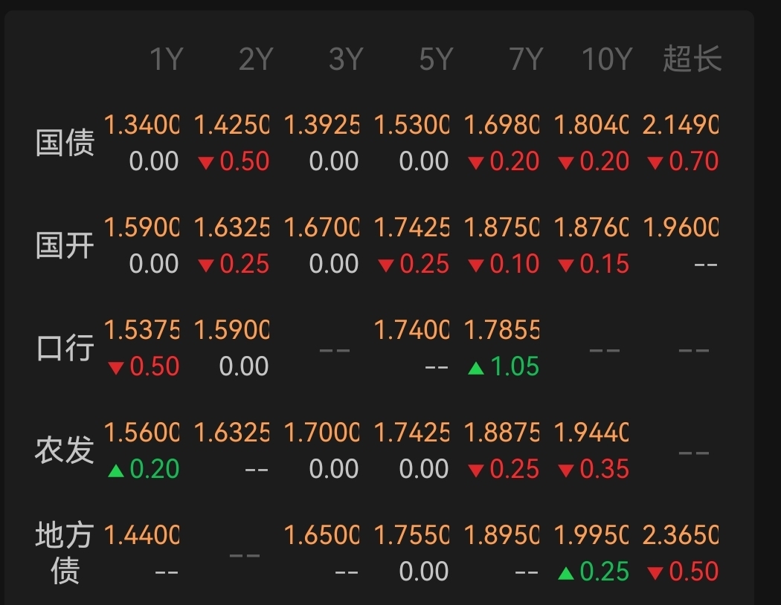The width and height of the screenshot is (781, 605).
Task: Open the 国开 row label
Action: click(x=65, y=245)
